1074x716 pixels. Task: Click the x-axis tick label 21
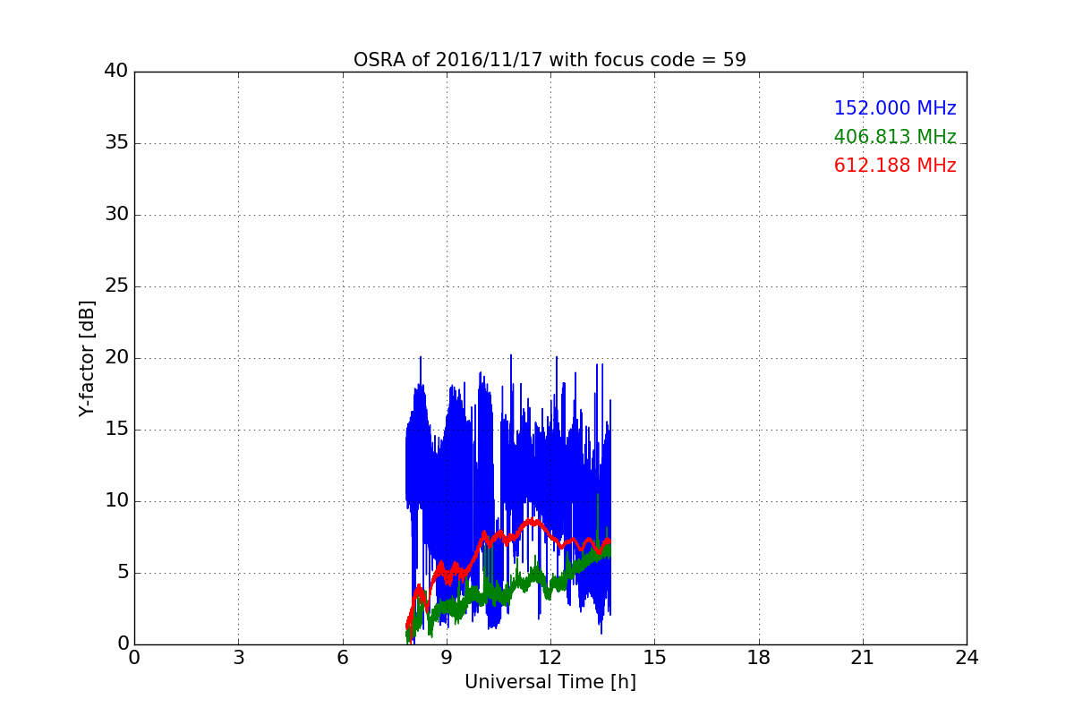point(863,658)
